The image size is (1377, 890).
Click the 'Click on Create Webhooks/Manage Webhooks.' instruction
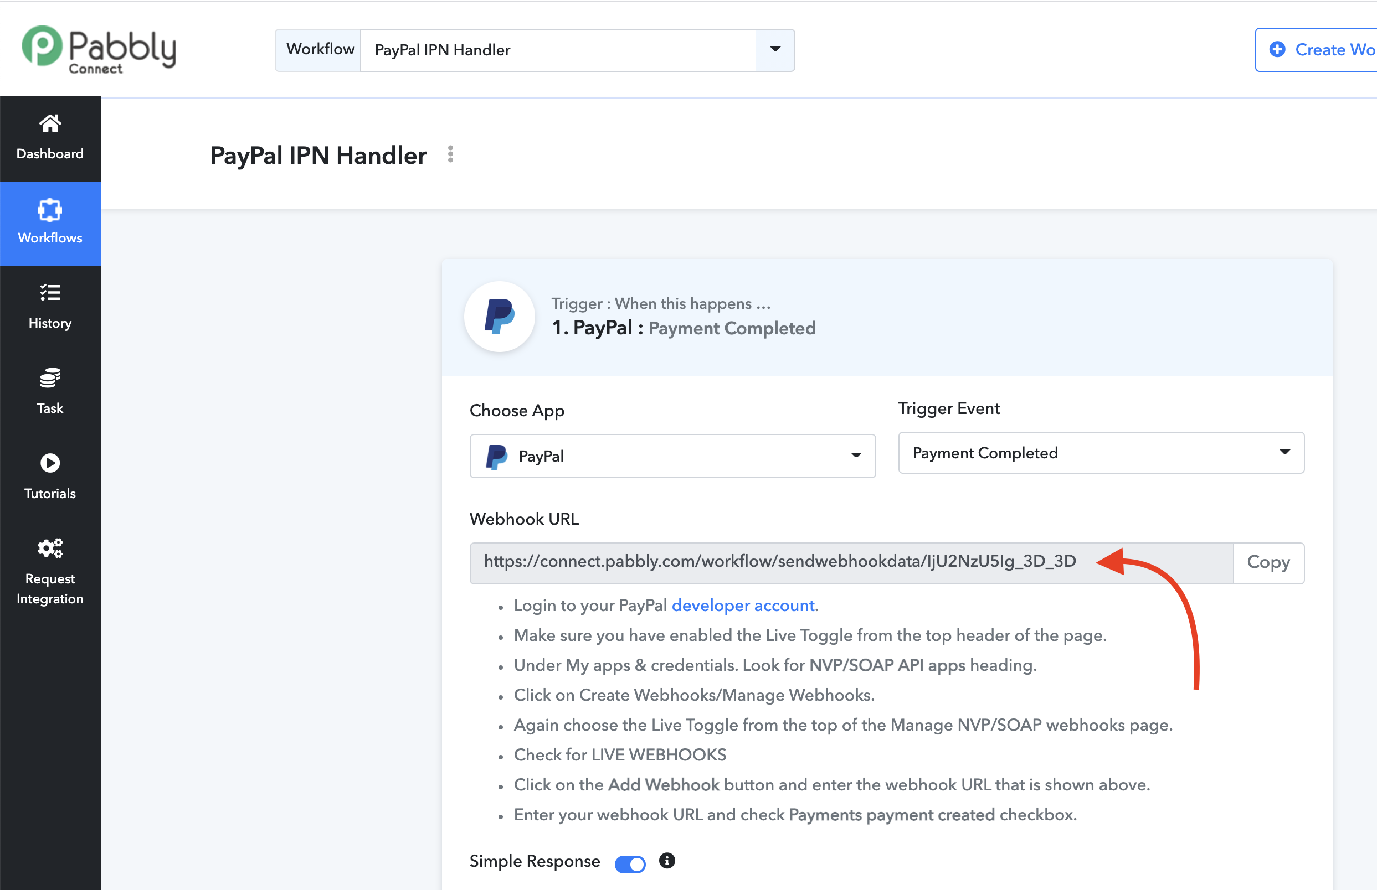(694, 695)
